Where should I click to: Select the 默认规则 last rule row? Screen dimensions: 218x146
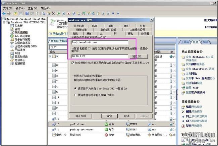[x=112, y=135]
